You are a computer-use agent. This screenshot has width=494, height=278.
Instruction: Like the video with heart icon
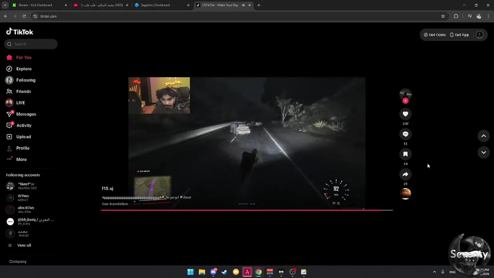pyautogui.click(x=405, y=114)
